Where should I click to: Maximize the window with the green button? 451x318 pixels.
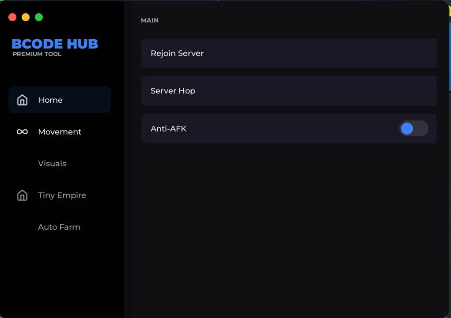39,17
